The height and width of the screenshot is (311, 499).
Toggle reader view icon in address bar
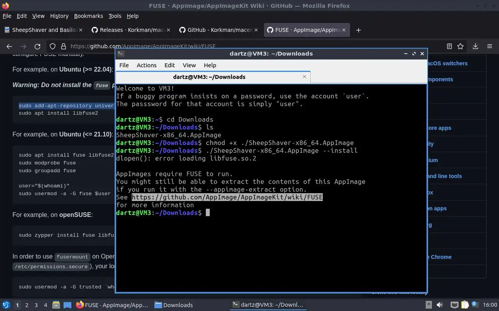pyautogui.click(x=449, y=46)
